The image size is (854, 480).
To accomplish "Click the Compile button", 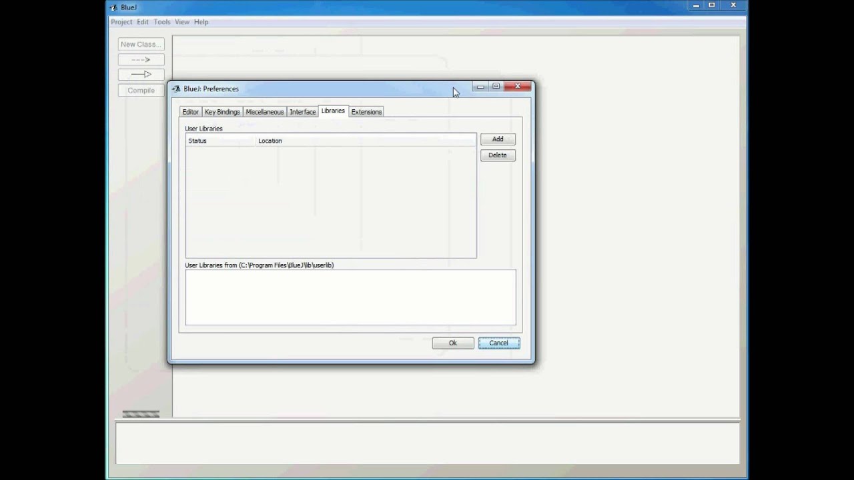I will point(141,91).
